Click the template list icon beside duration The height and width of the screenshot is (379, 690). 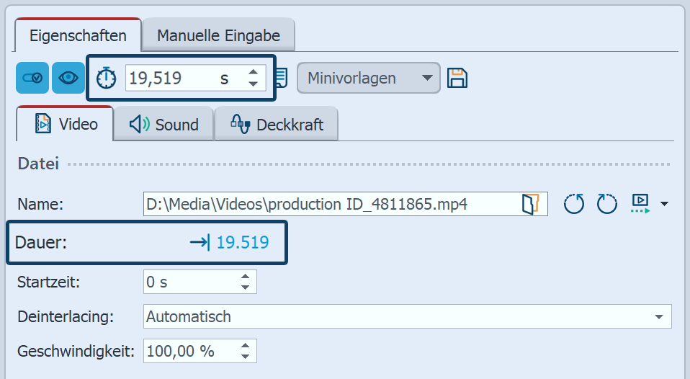[x=282, y=78]
